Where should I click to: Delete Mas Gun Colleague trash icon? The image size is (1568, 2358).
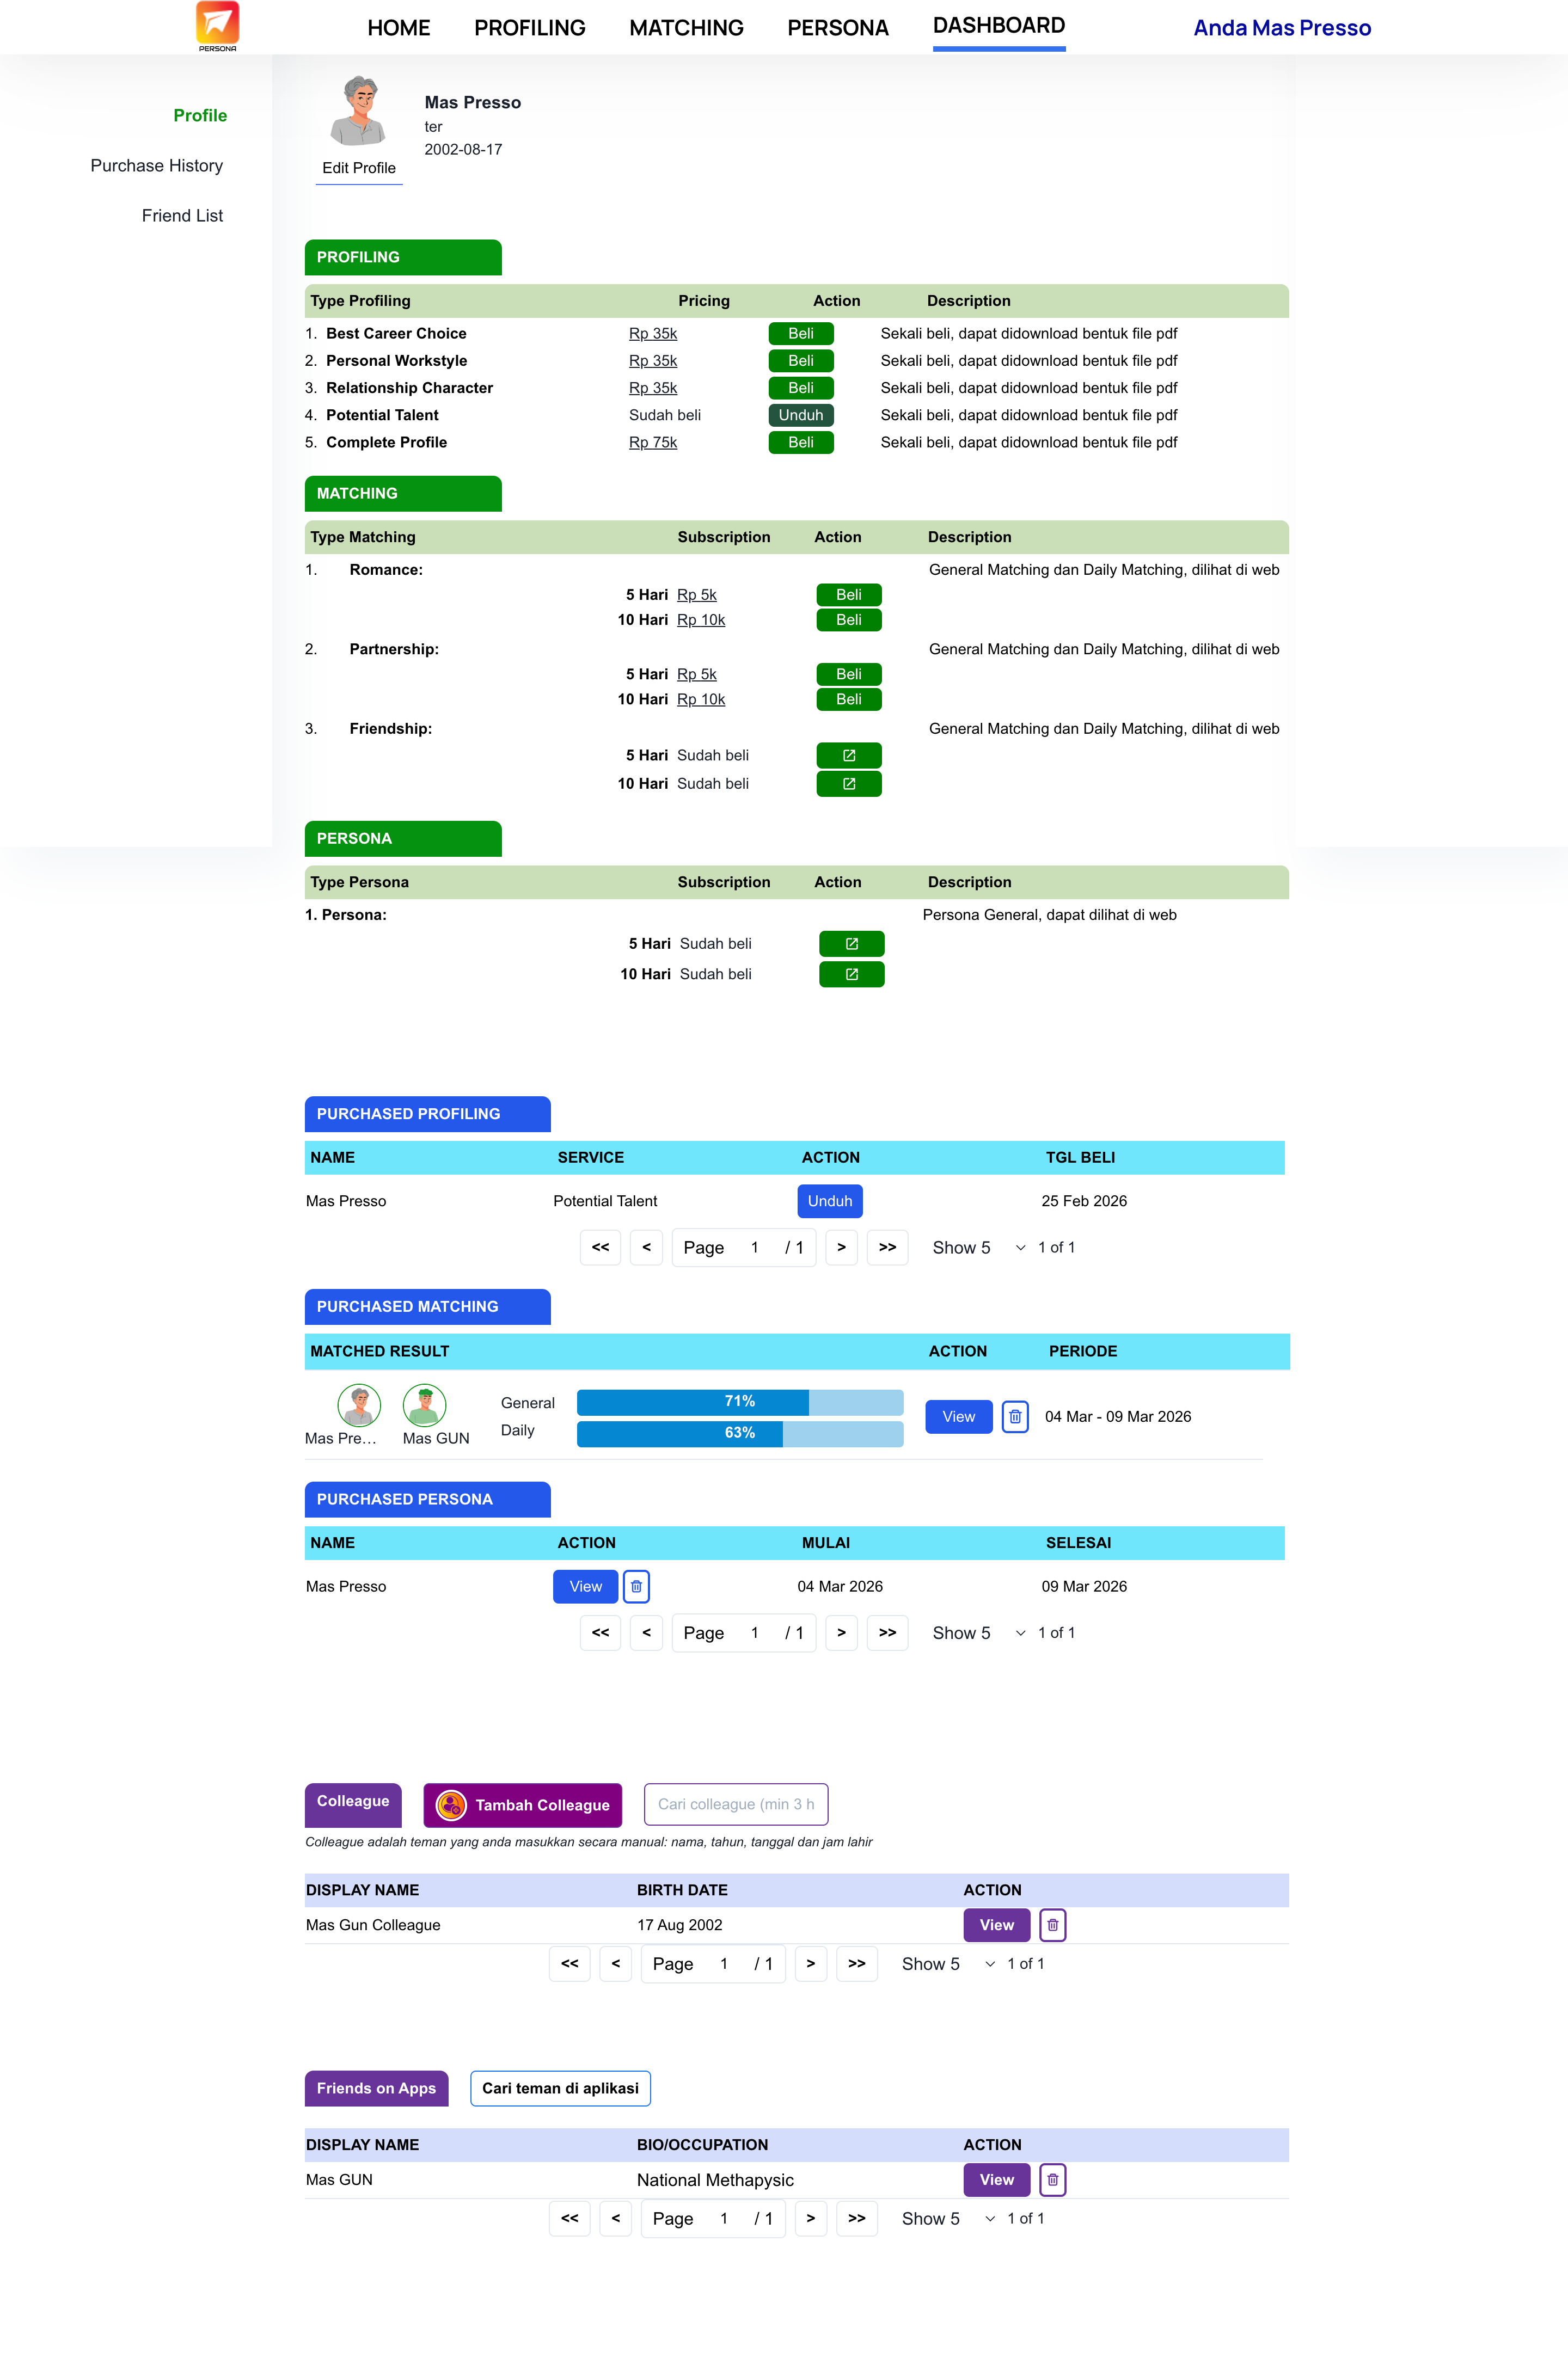(1052, 1925)
